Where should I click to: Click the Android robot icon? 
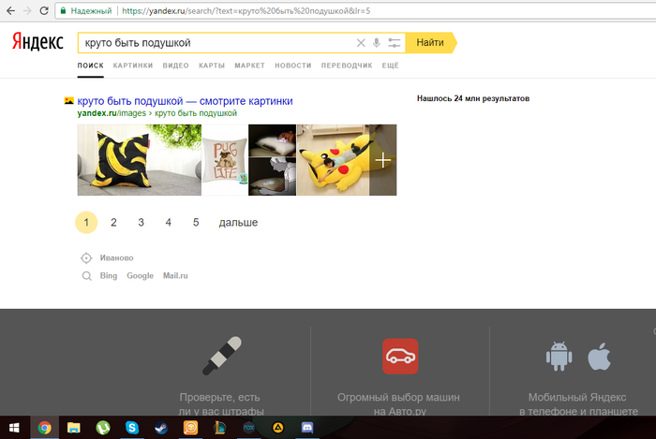pyautogui.click(x=559, y=357)
